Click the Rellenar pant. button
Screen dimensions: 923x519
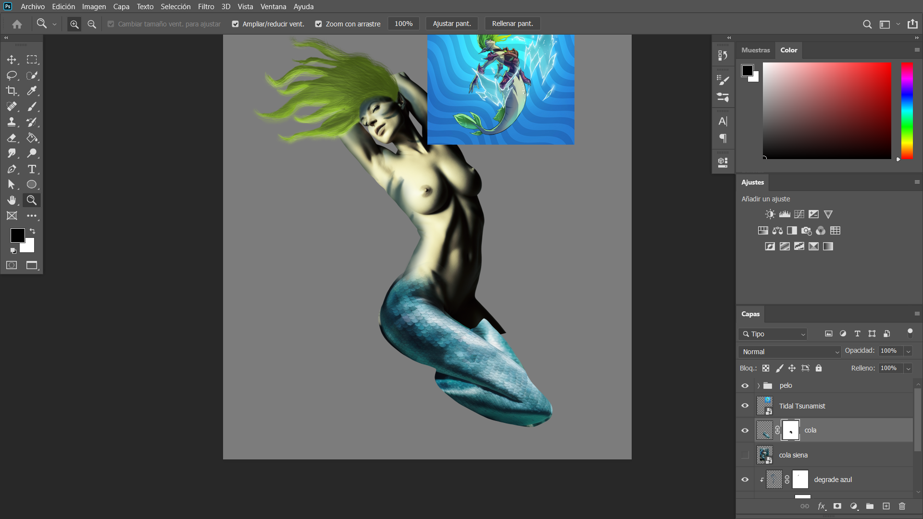pyautogui.click(x=512, y=24)
